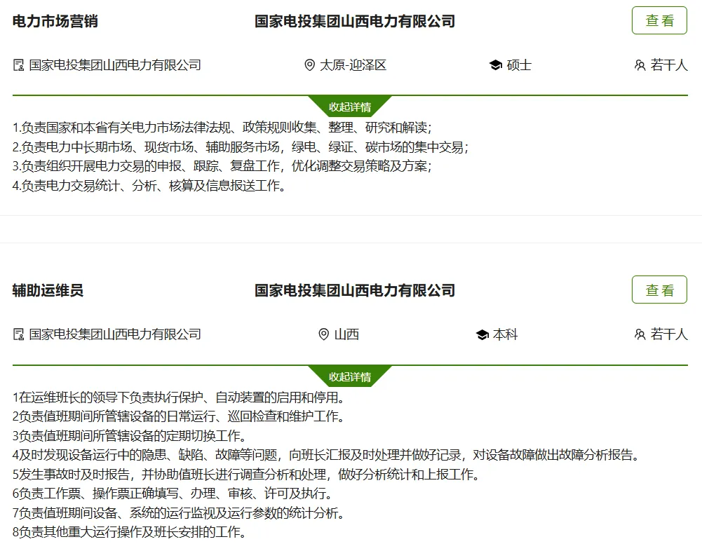The width and height of the screenshot is (702, 544).
Task: Click company building icon in 辅助运维员 row
Action: 18,334
